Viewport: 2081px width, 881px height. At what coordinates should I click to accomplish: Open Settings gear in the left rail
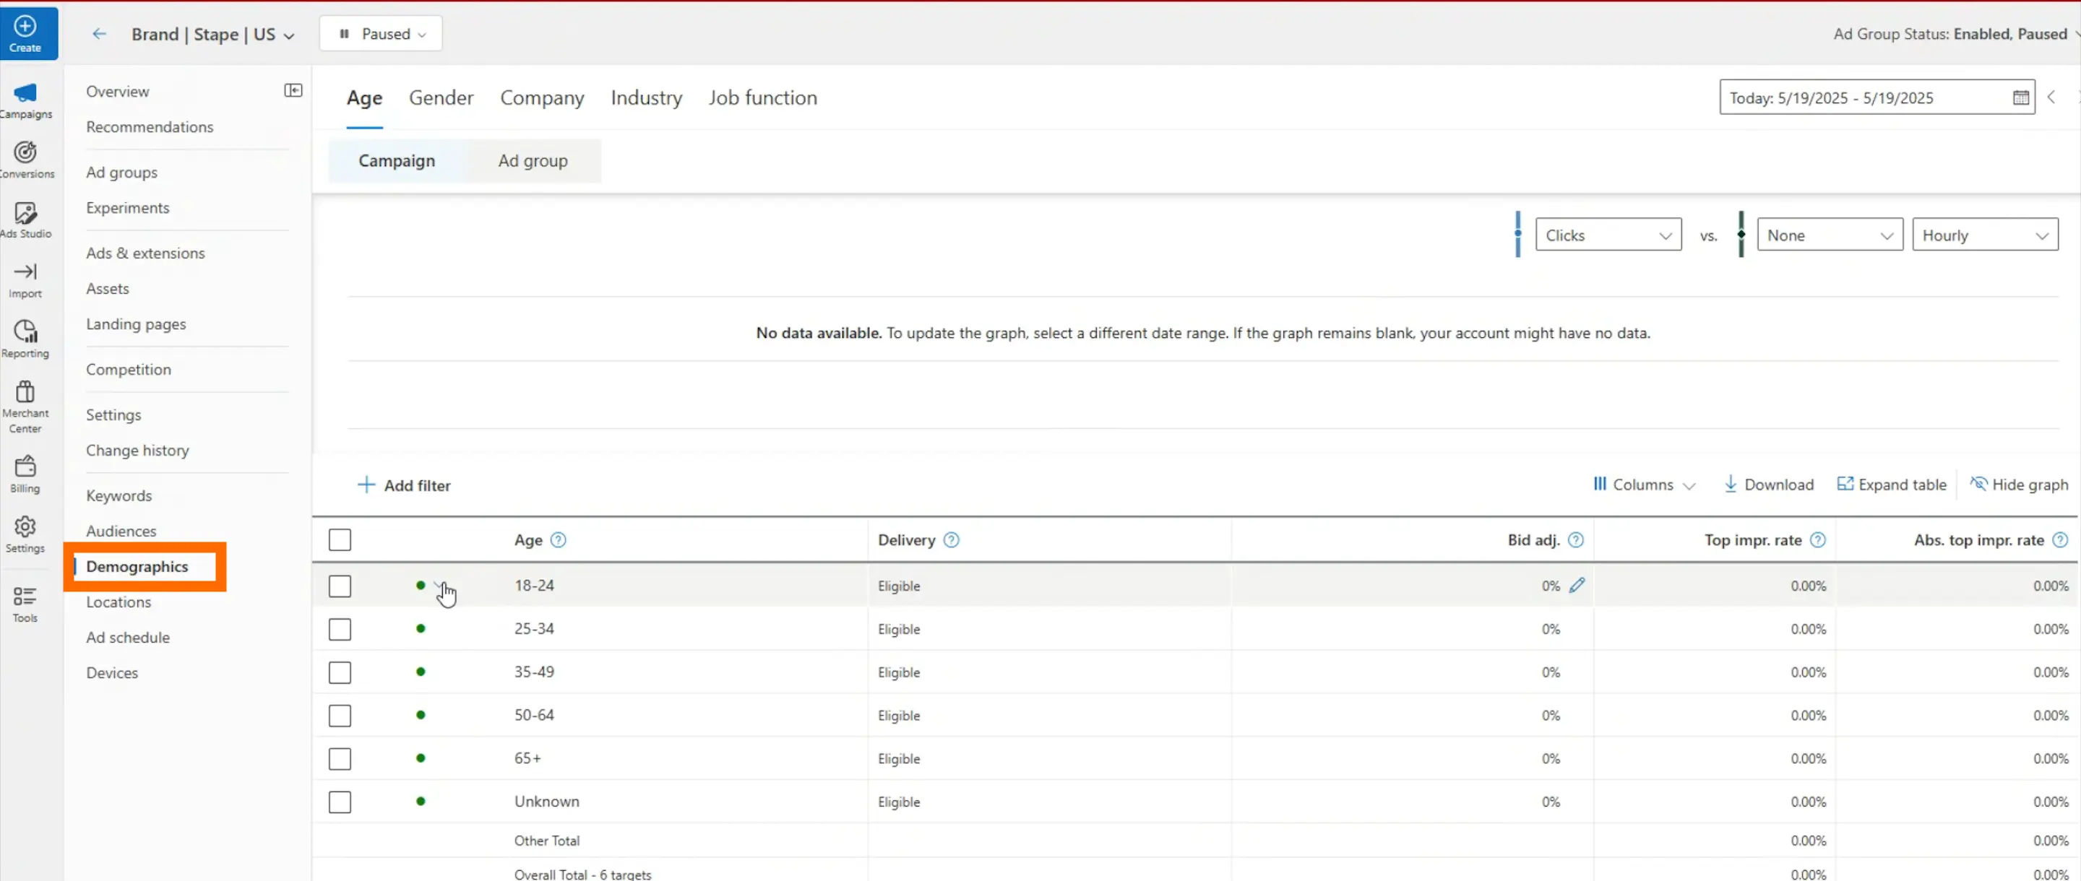pos(25,534)
